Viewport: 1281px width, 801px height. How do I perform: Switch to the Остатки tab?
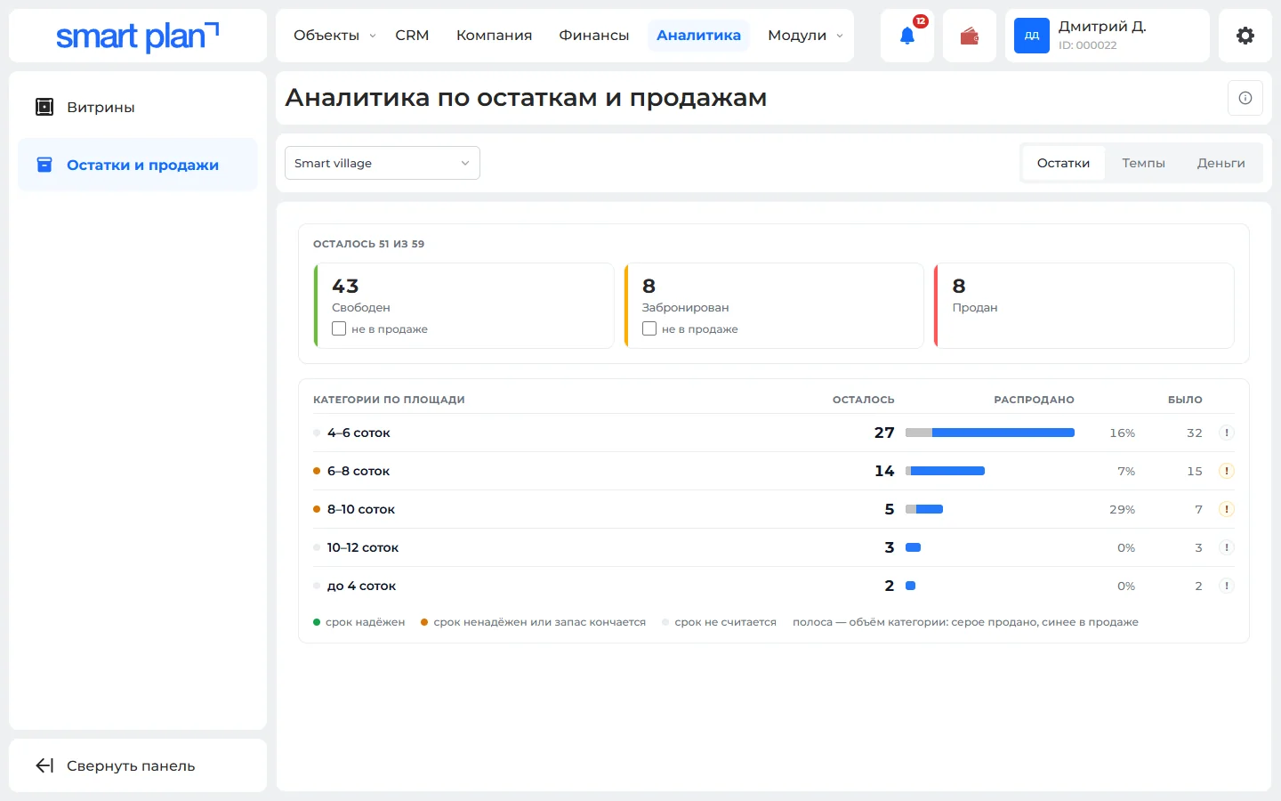[1063, 163]
